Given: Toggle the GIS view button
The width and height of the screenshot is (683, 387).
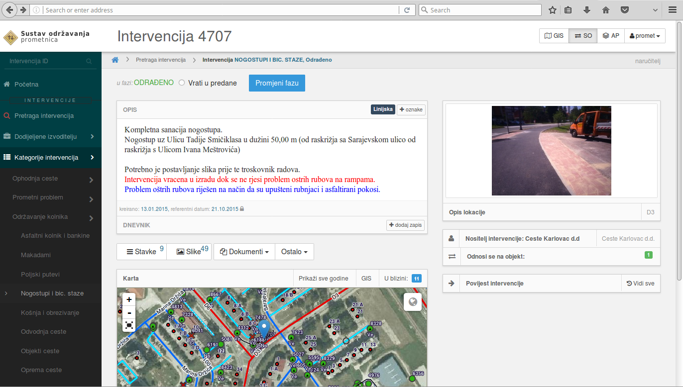Looking at the screenshot, I should [554, 36].
